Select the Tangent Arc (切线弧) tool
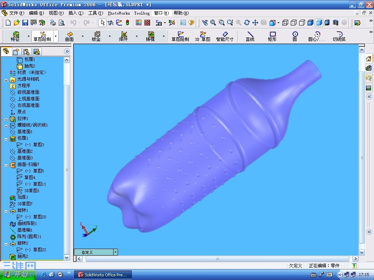The width and height of the screenshot is (374, 280). (x=339, y=36)
